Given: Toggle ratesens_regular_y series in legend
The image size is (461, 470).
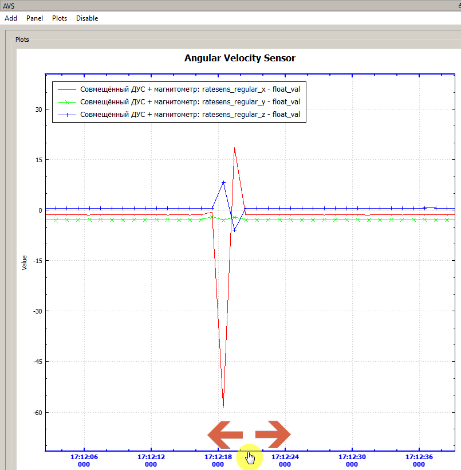Looking at the screenshot, I should 190,102.
